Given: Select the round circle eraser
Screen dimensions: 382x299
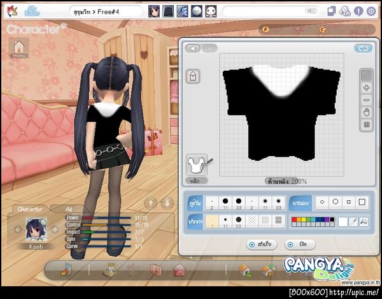Looking at the screenshot, I should click(336, 202).
